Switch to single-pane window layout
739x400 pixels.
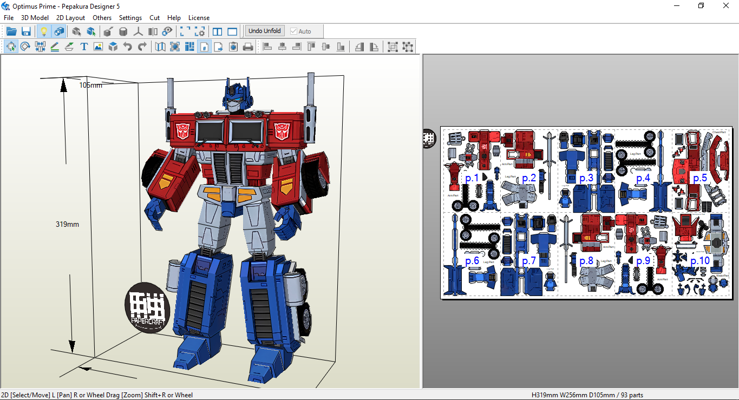coord(232,31)
